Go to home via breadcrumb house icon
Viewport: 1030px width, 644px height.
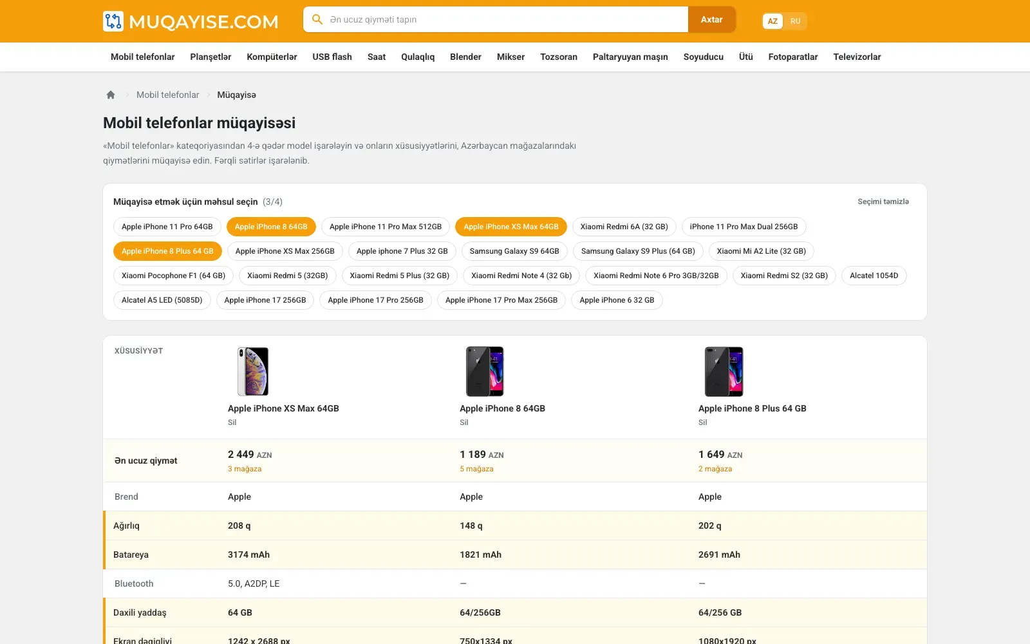click(111, 95)
